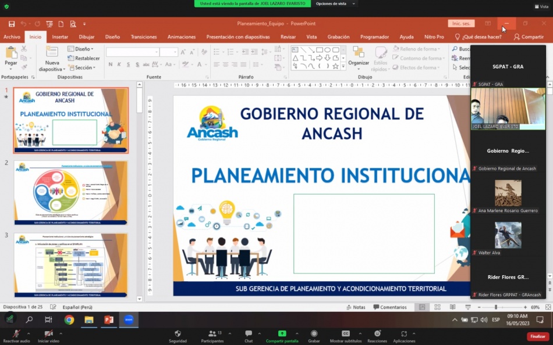The width and height of the screenshot is (553, 345).
Task: Click the Restablecer slide button
Action: tap(84, 58)
